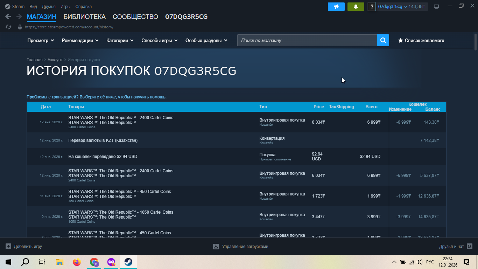The height and width of the screenshot is (269, 478).
Task: Open the question mark help button
Action: (x=371, y=7)
